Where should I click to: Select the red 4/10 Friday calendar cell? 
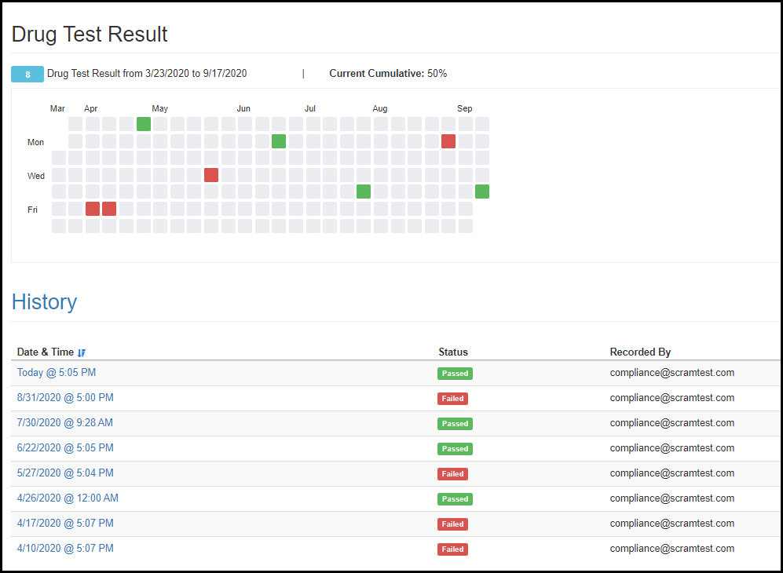(x=93, y=209)
